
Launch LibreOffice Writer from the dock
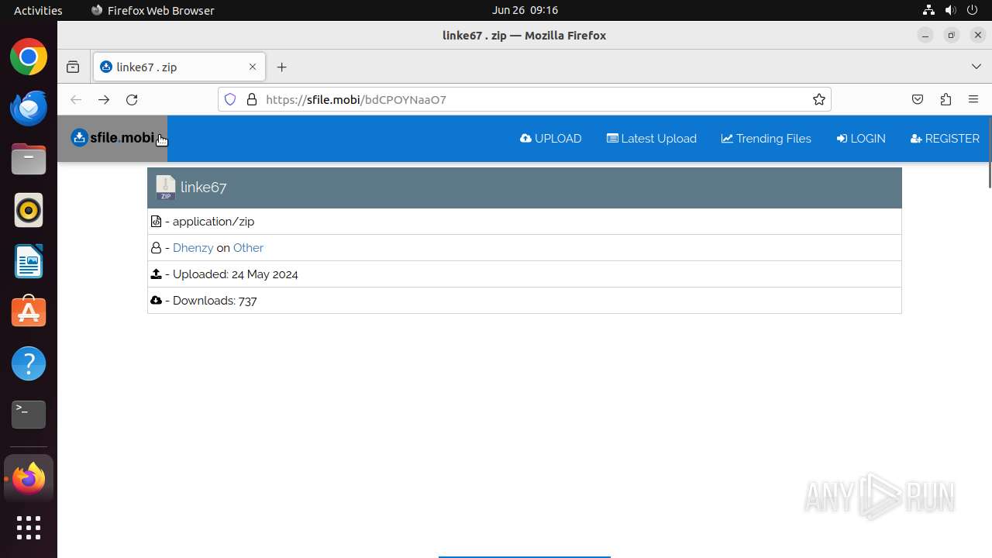(29, 261)
